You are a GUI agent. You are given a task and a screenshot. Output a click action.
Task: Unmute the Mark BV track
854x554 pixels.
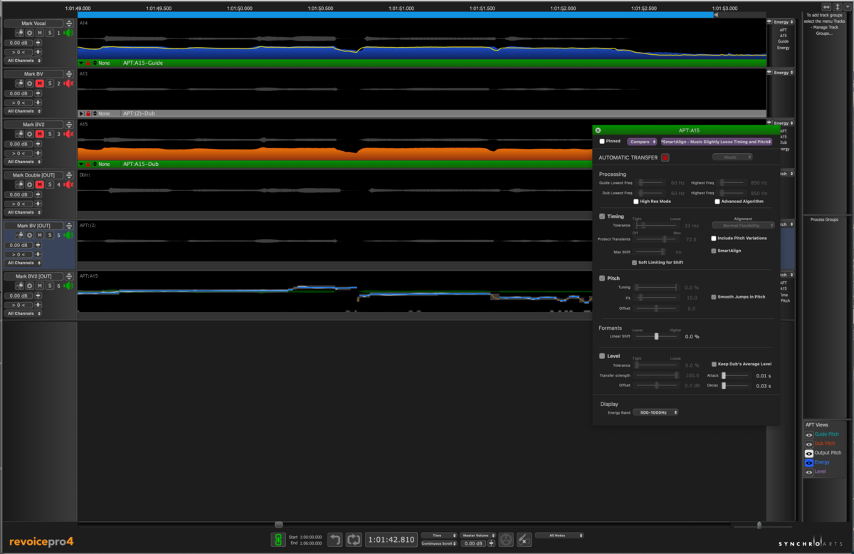[x=40, y=83]
